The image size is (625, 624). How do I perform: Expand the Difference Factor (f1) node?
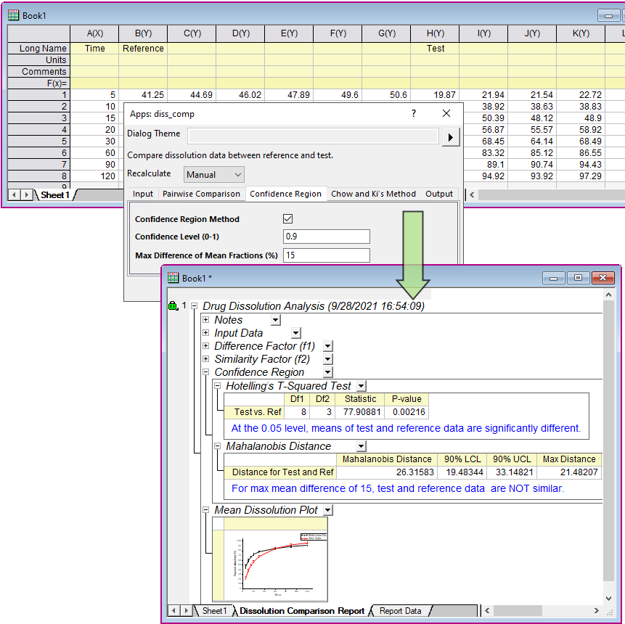point(205,346)
